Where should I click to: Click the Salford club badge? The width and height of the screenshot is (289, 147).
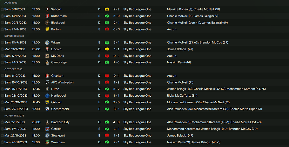(x=47, y=10)
